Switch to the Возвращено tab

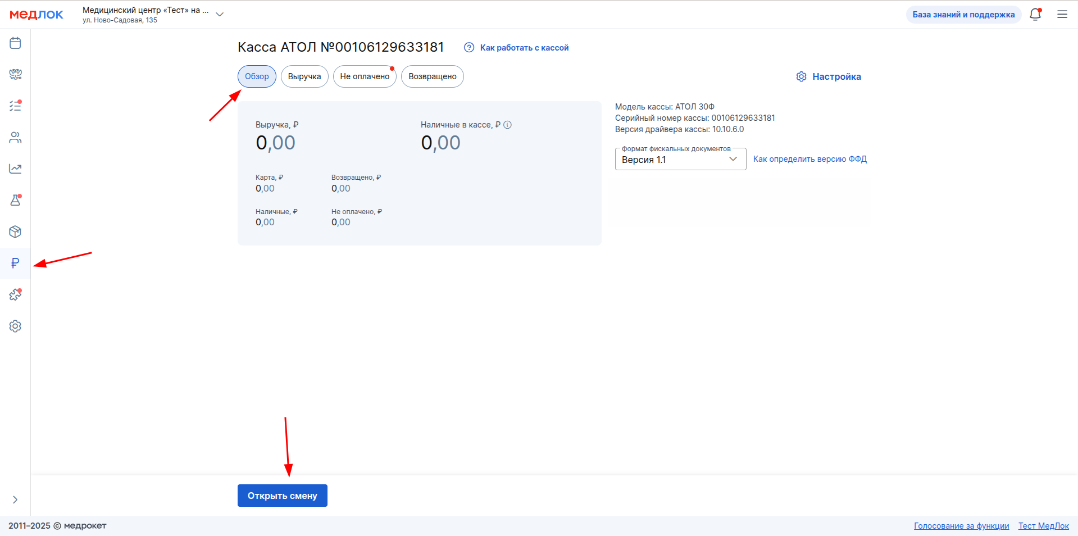tap(433, 76)
